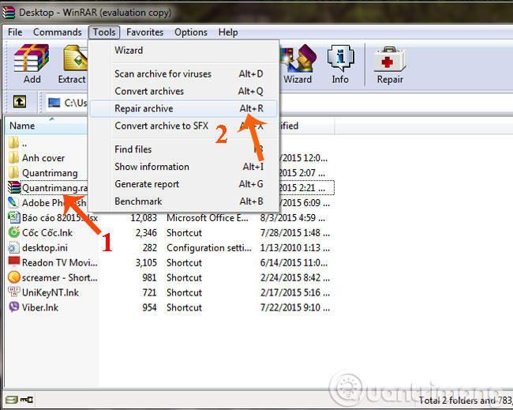
Task: Select the desktop.ini file name
Action: click(45, 247)
